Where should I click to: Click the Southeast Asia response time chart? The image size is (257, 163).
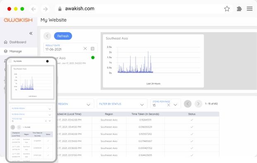click(153, 61)
